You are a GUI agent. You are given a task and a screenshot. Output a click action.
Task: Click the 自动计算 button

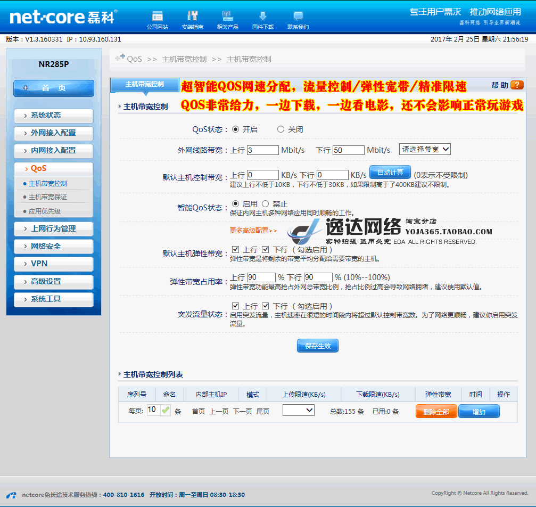[x=390, y=173]
